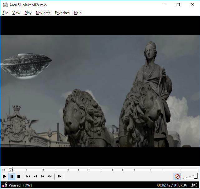Click the volume slider handle
Viewport: 200px width, 189px height.
(x=196, y=176)
